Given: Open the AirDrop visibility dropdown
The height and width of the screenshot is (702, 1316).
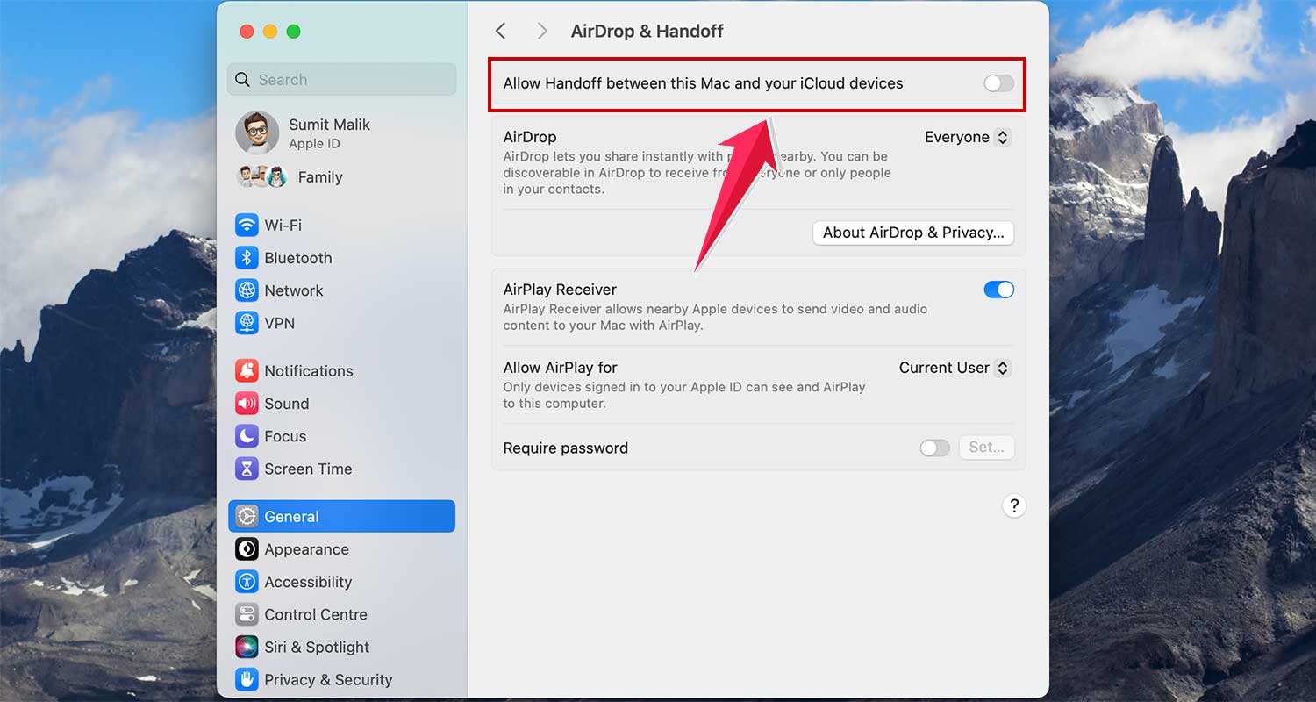Looking at the screenshot, I should pyautogui.click(x=967, y=137).
